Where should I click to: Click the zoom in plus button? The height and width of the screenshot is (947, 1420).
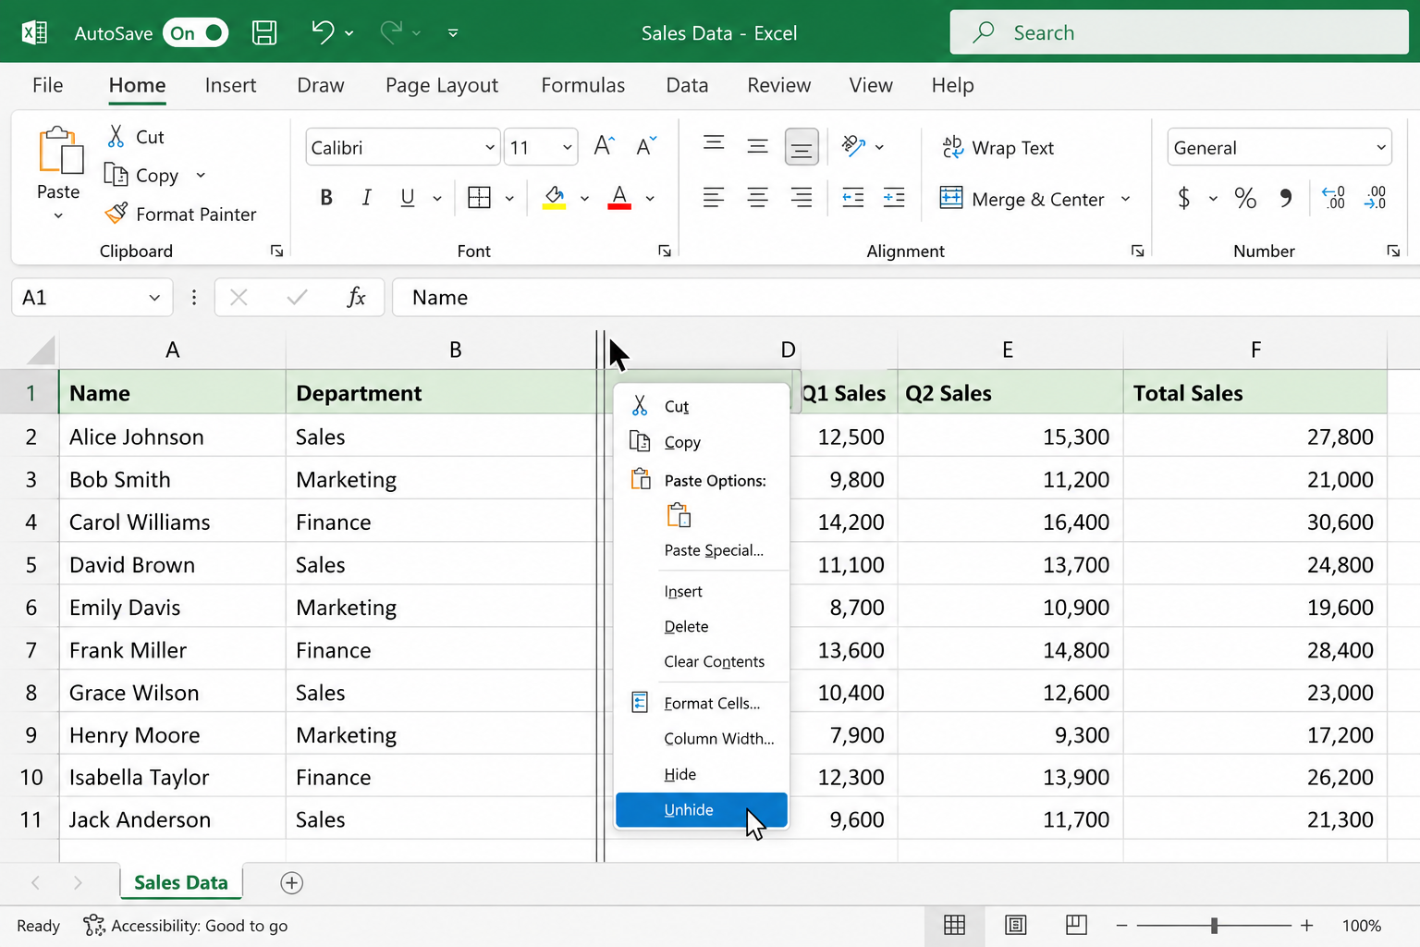(1306, 925)
